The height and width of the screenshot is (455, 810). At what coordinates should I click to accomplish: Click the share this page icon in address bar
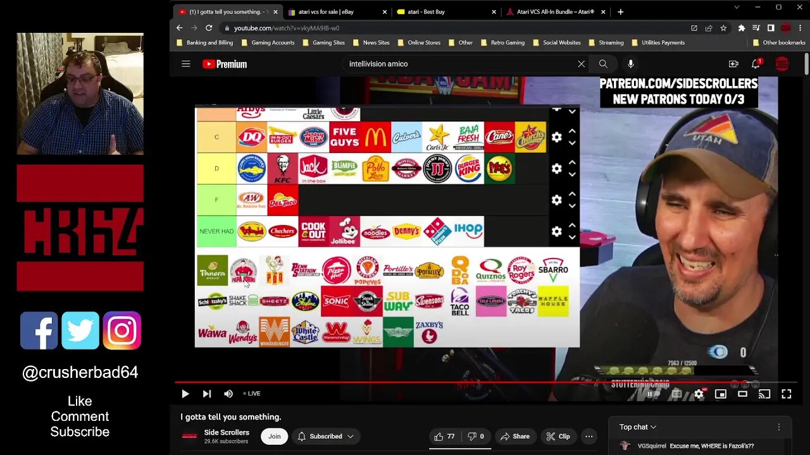point(709,28)
